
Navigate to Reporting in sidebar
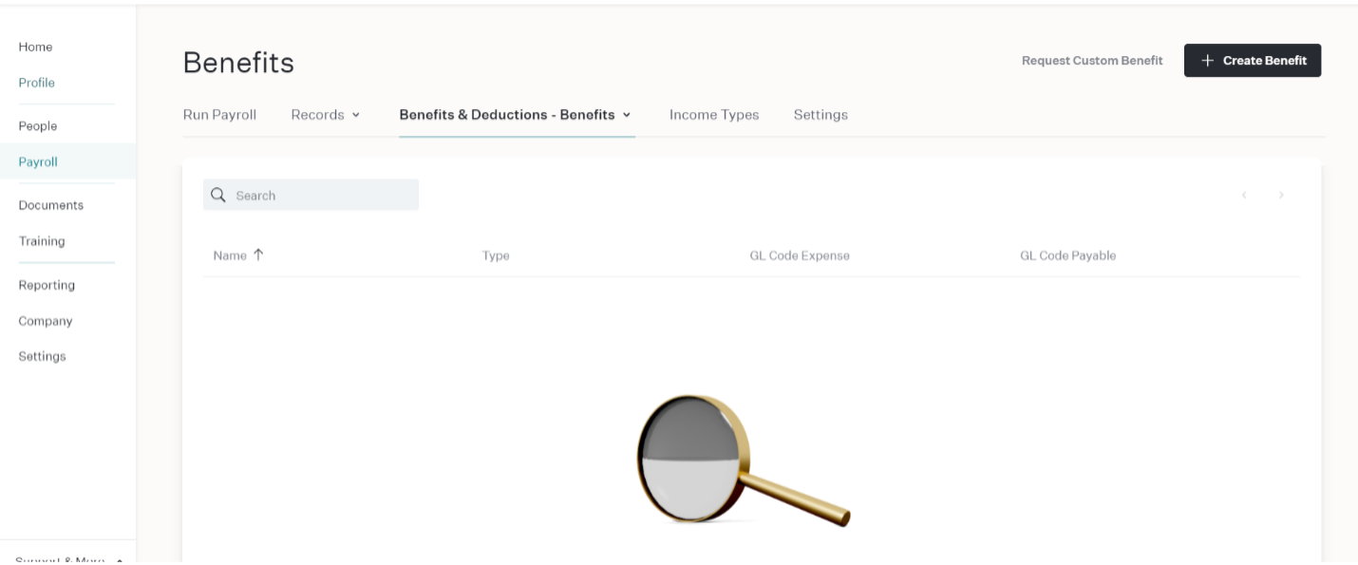point(47,285)
